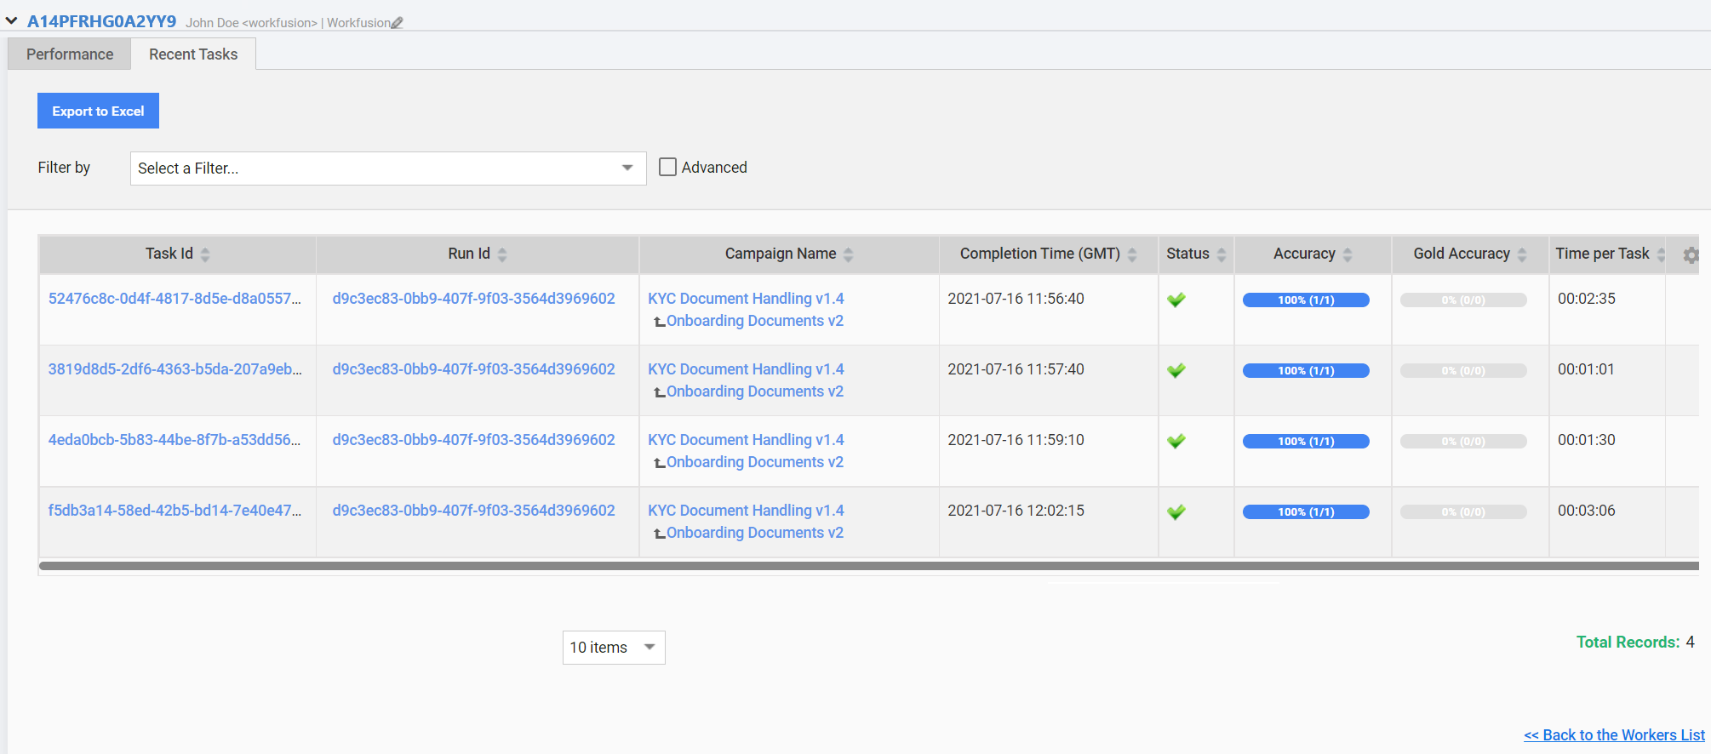Click the green status checkmark for task 3819d8d5
The image size is (1711, 754).
click(x=1176, y=370)
